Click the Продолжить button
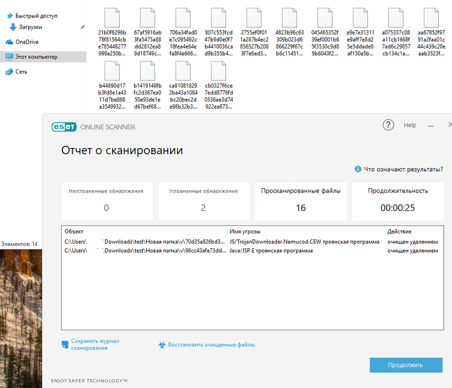 [406, 365]
